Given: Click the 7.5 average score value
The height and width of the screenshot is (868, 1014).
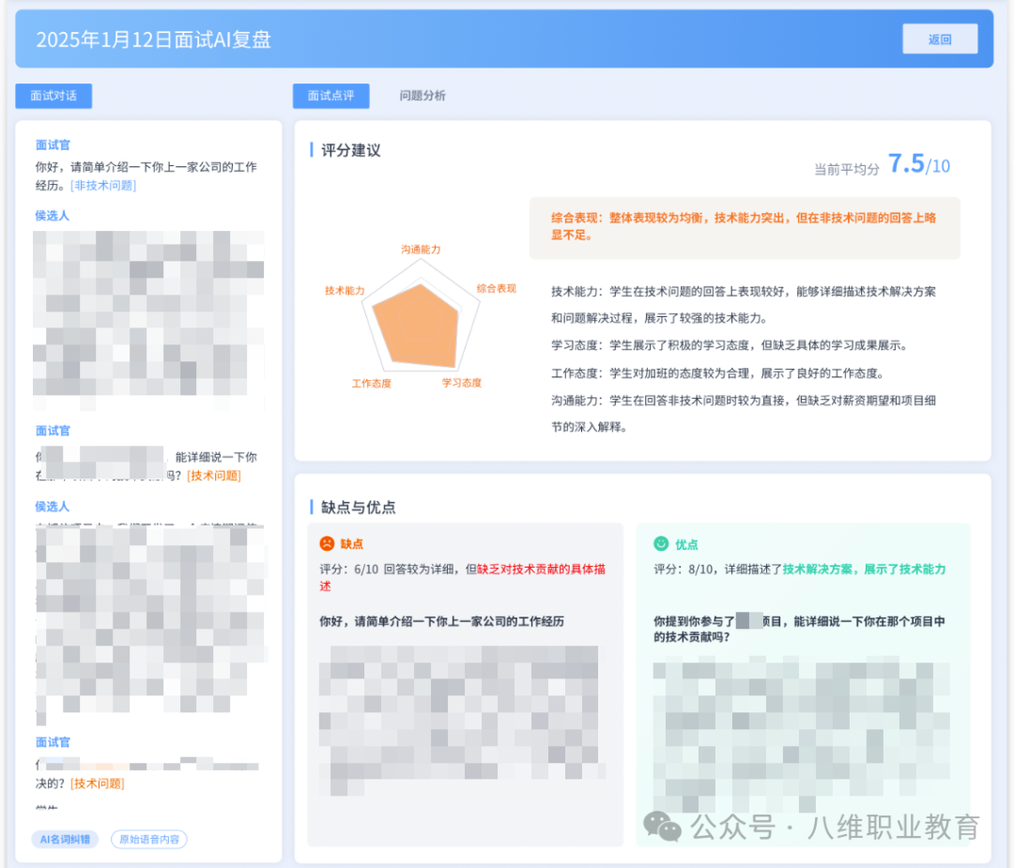Looking at the screenshot, I should pyautogui.click(x=906, y=164).
